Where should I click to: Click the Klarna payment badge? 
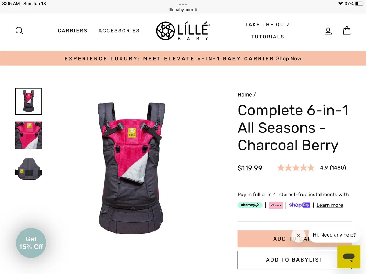276,205
